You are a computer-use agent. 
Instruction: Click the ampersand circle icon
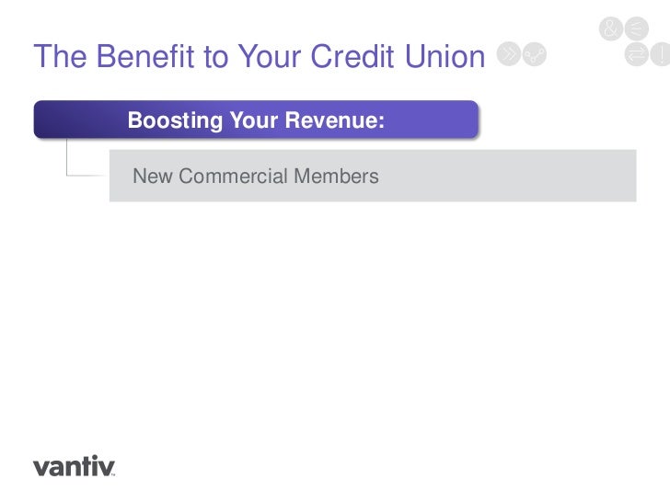tap(611, 29)
